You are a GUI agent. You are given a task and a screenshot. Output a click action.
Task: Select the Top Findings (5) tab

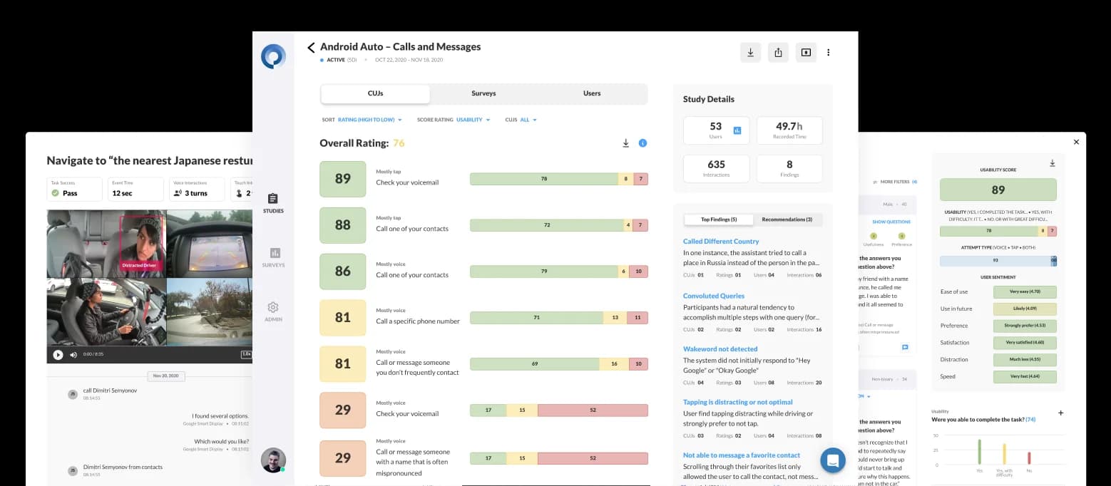[718, 219]
